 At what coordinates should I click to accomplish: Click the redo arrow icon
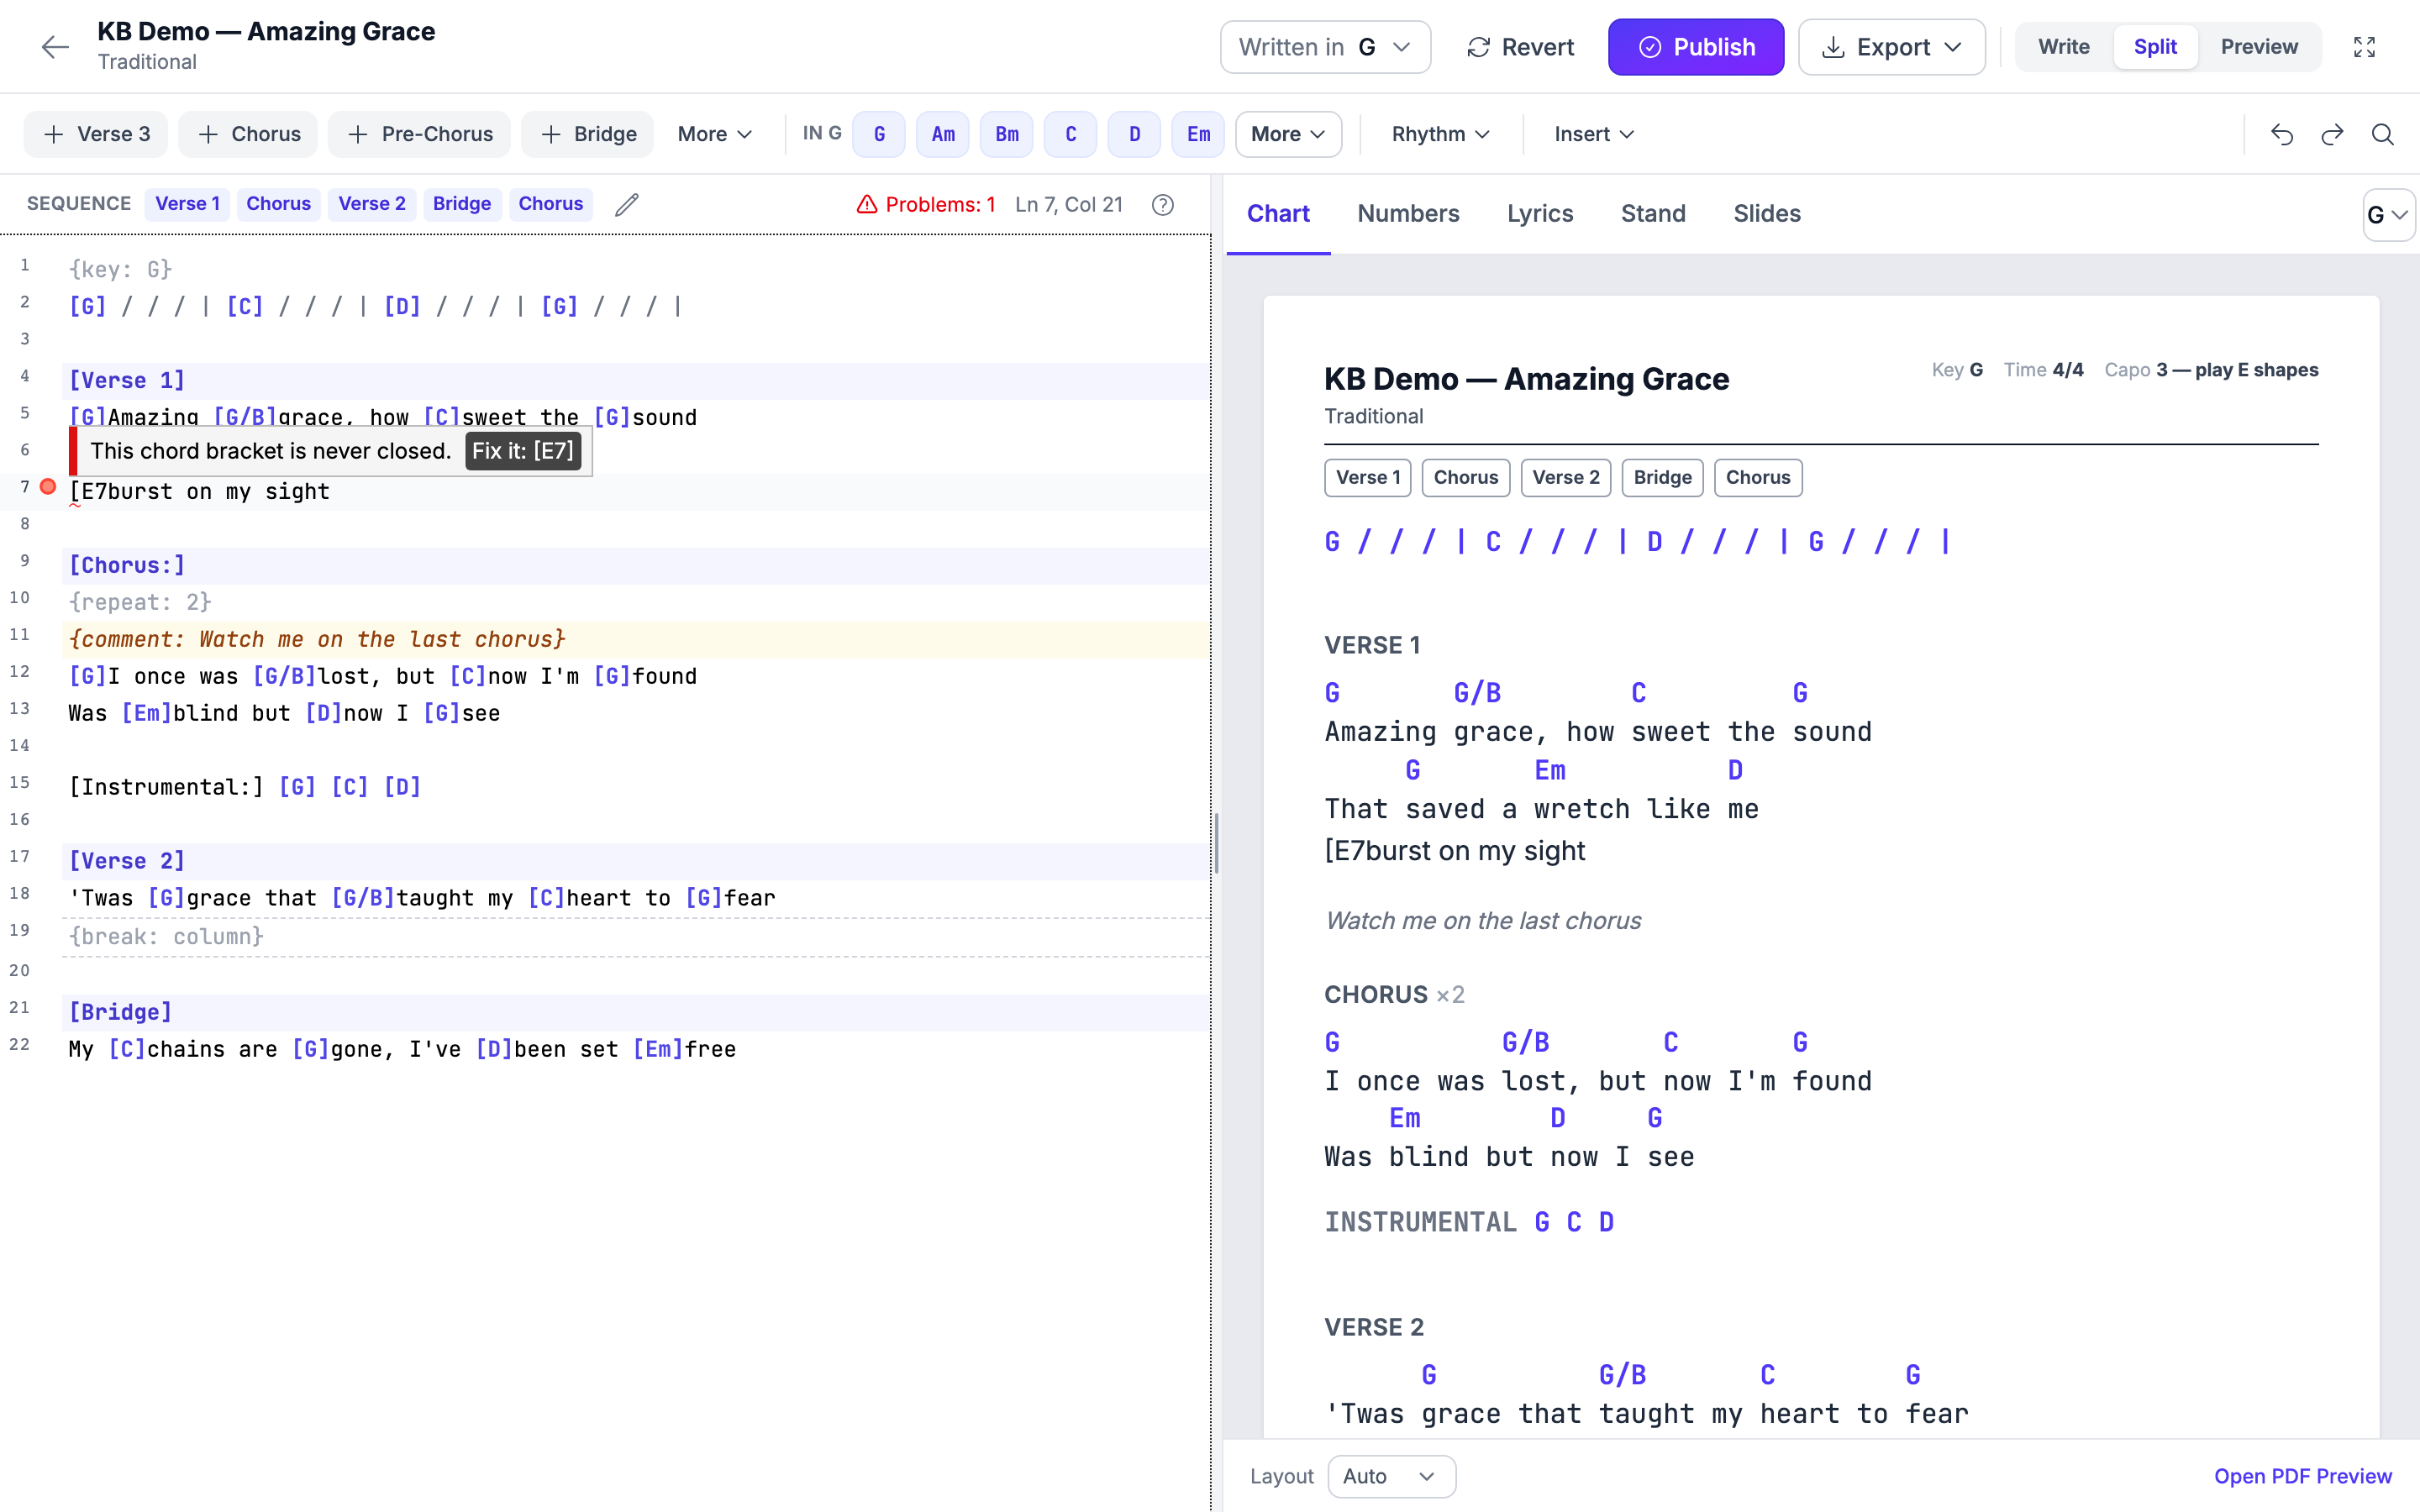2333,134
